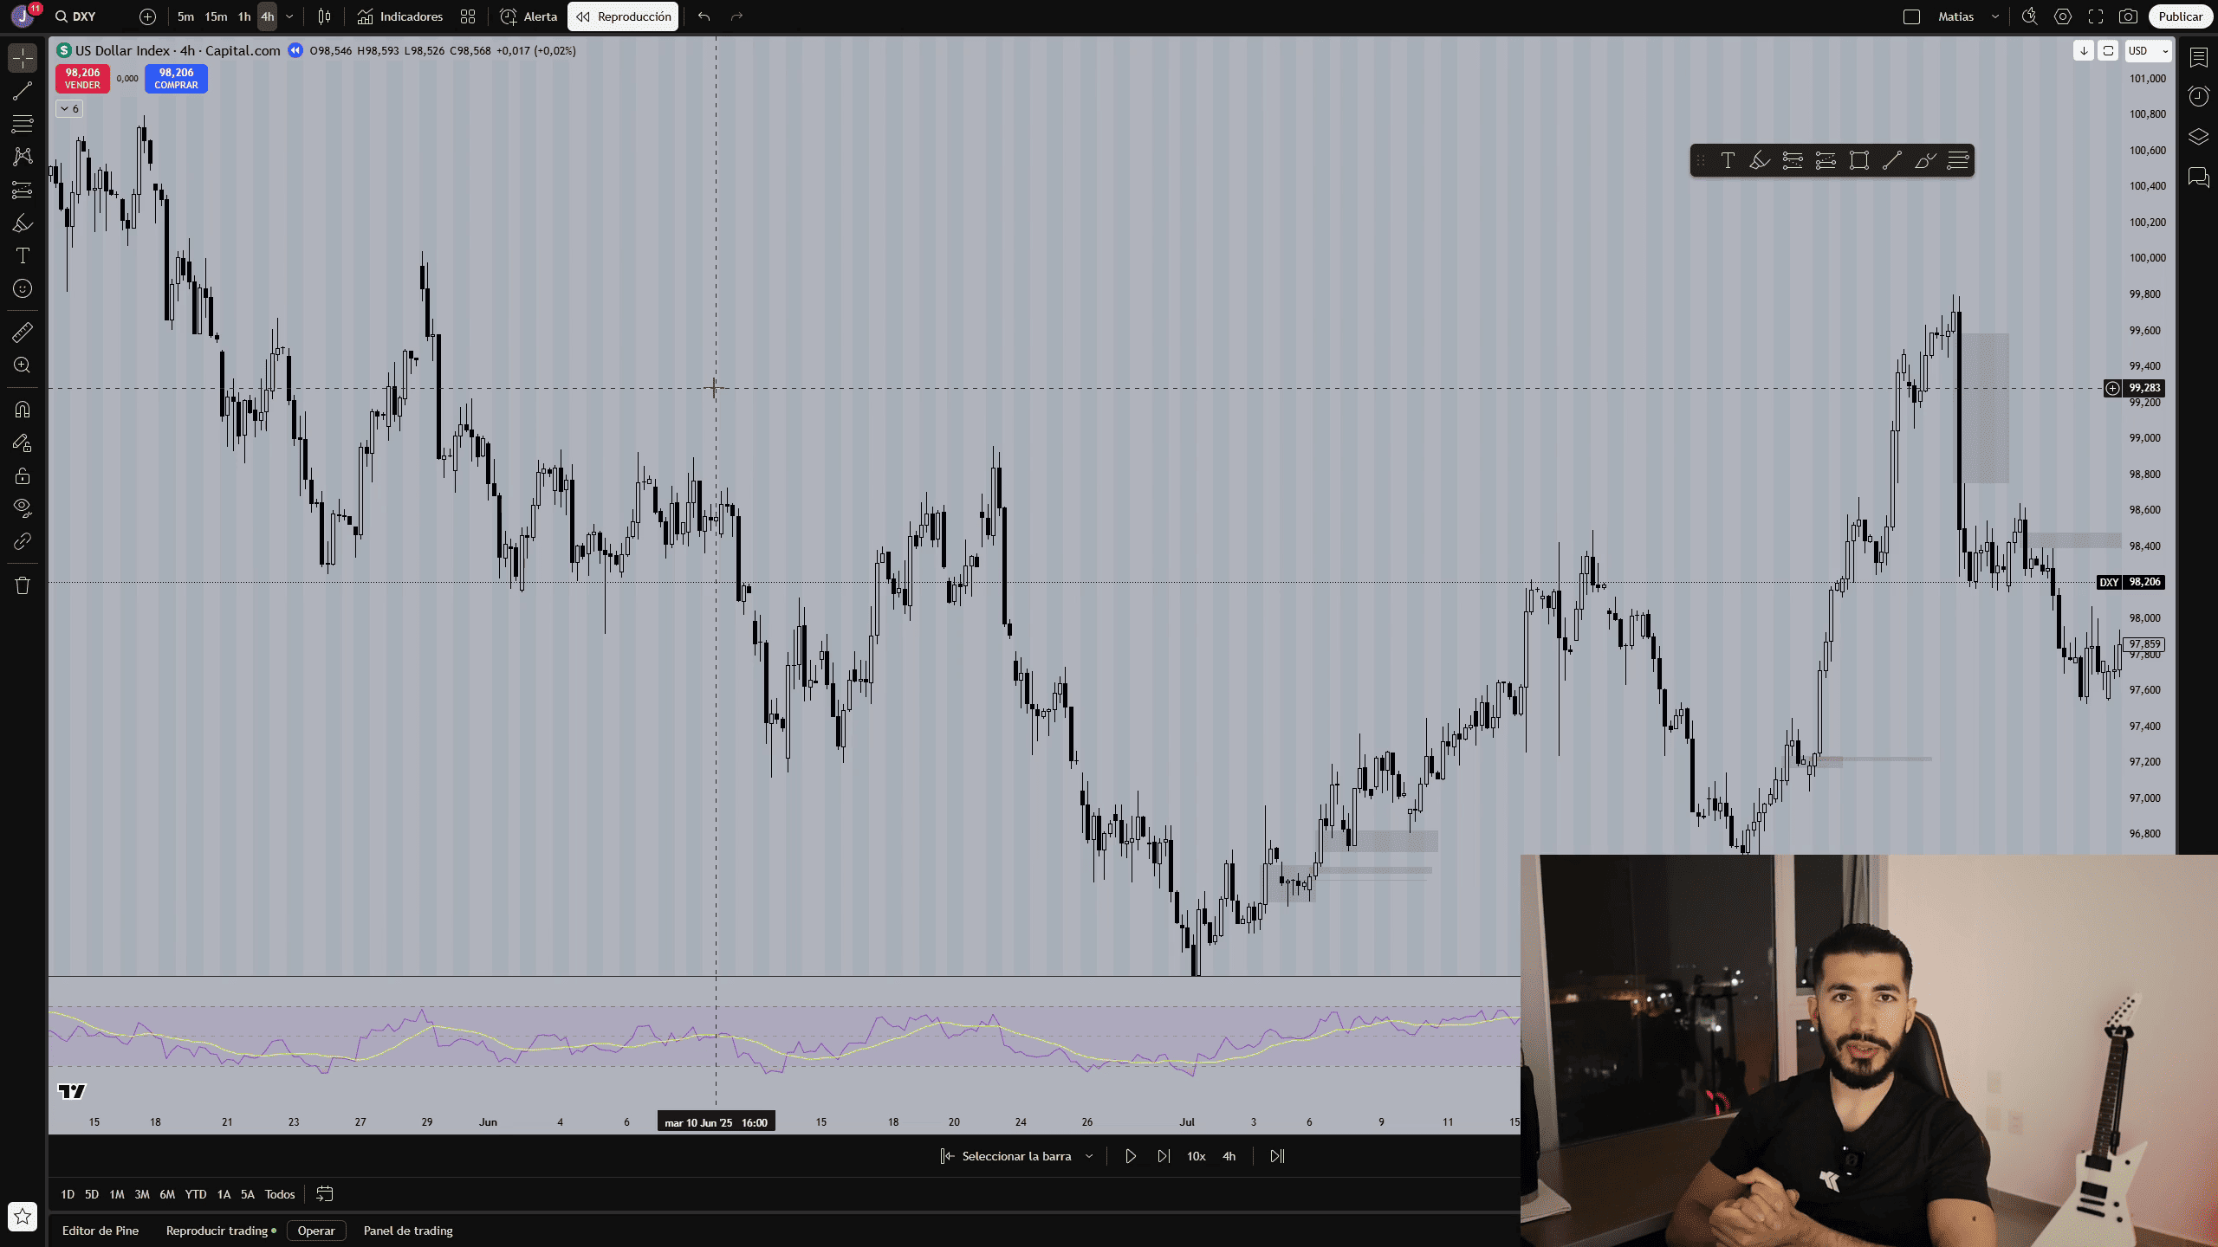
Task: Expand the timeframe dropdown arrow next to 4h
Action: [x=289, y=16]
